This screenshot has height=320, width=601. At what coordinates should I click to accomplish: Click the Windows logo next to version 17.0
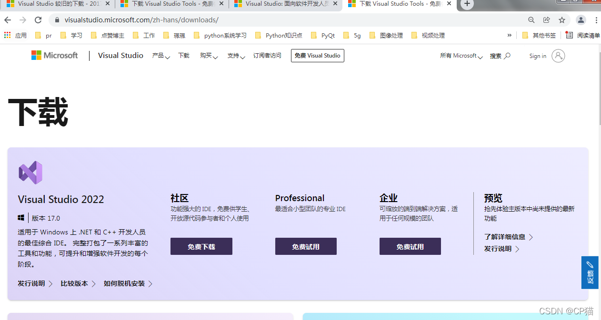(21, 218)
